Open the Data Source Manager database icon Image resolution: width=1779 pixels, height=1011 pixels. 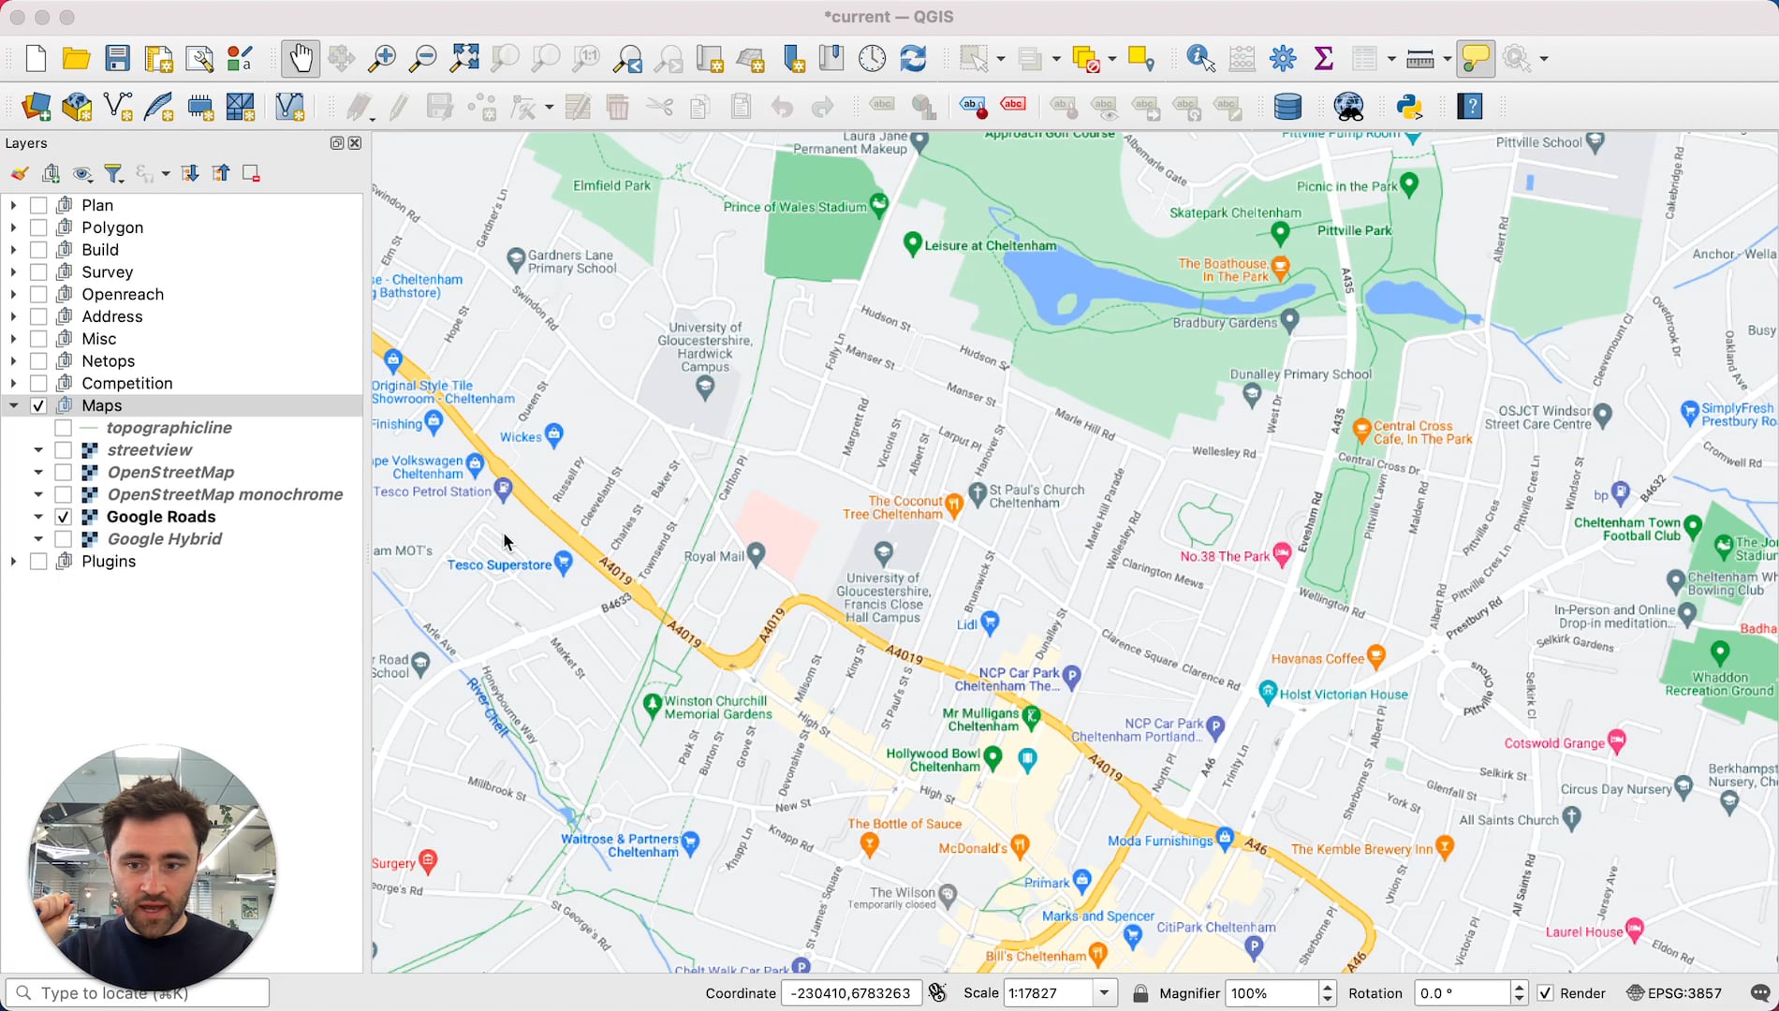click(x=1287, y=107)
